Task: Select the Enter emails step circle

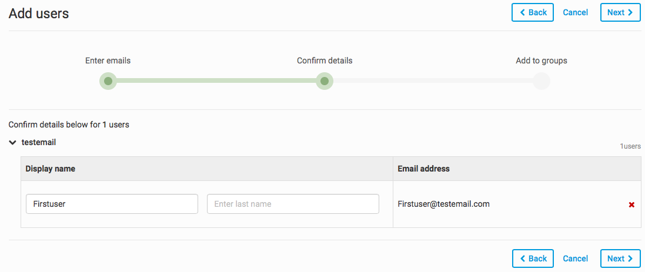Action: [x=108, y=81]
